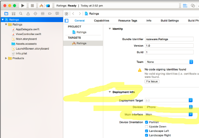
Task: Switch to the Info tab
Action: coord(149,21)
